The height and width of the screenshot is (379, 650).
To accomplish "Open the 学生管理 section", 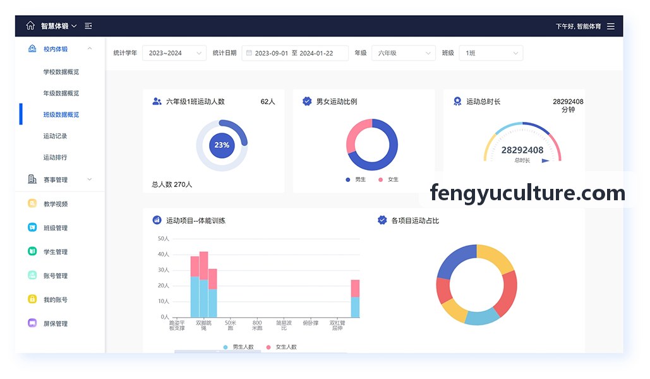I will point(56,251).
